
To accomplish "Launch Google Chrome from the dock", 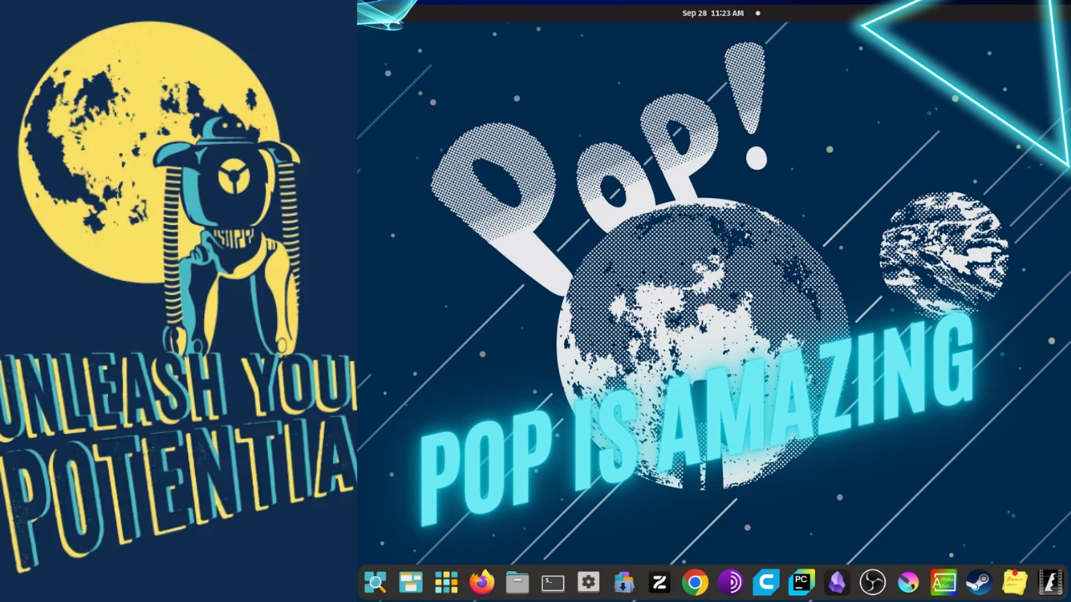I will pyautogui.click(x=694, y=583).
